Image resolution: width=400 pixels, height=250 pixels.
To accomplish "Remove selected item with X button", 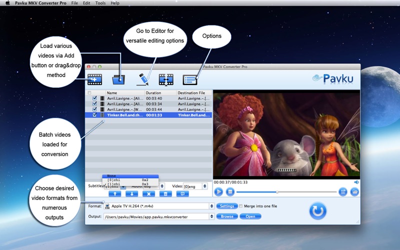I will [148, 194].
